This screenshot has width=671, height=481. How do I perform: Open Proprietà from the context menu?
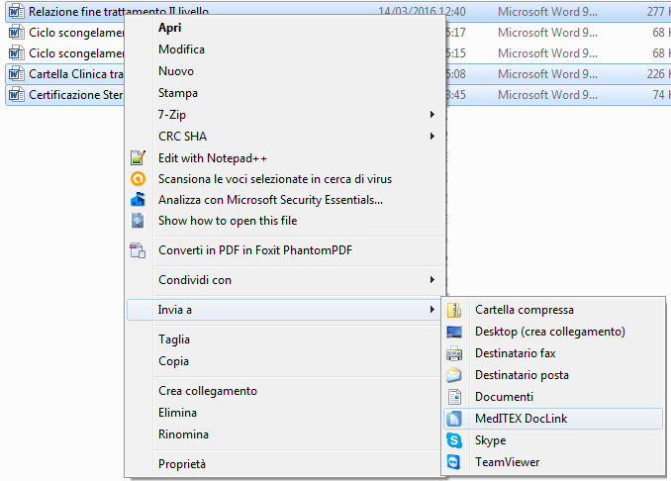click(182, 464)
